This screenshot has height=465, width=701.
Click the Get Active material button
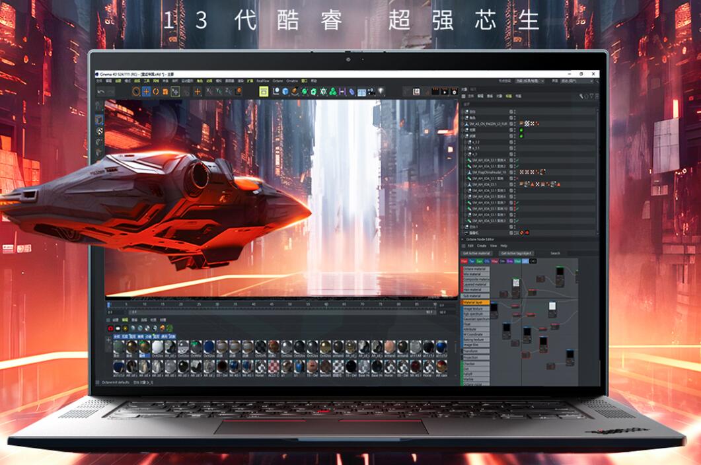pyautogui.click(x=476, y=253)
